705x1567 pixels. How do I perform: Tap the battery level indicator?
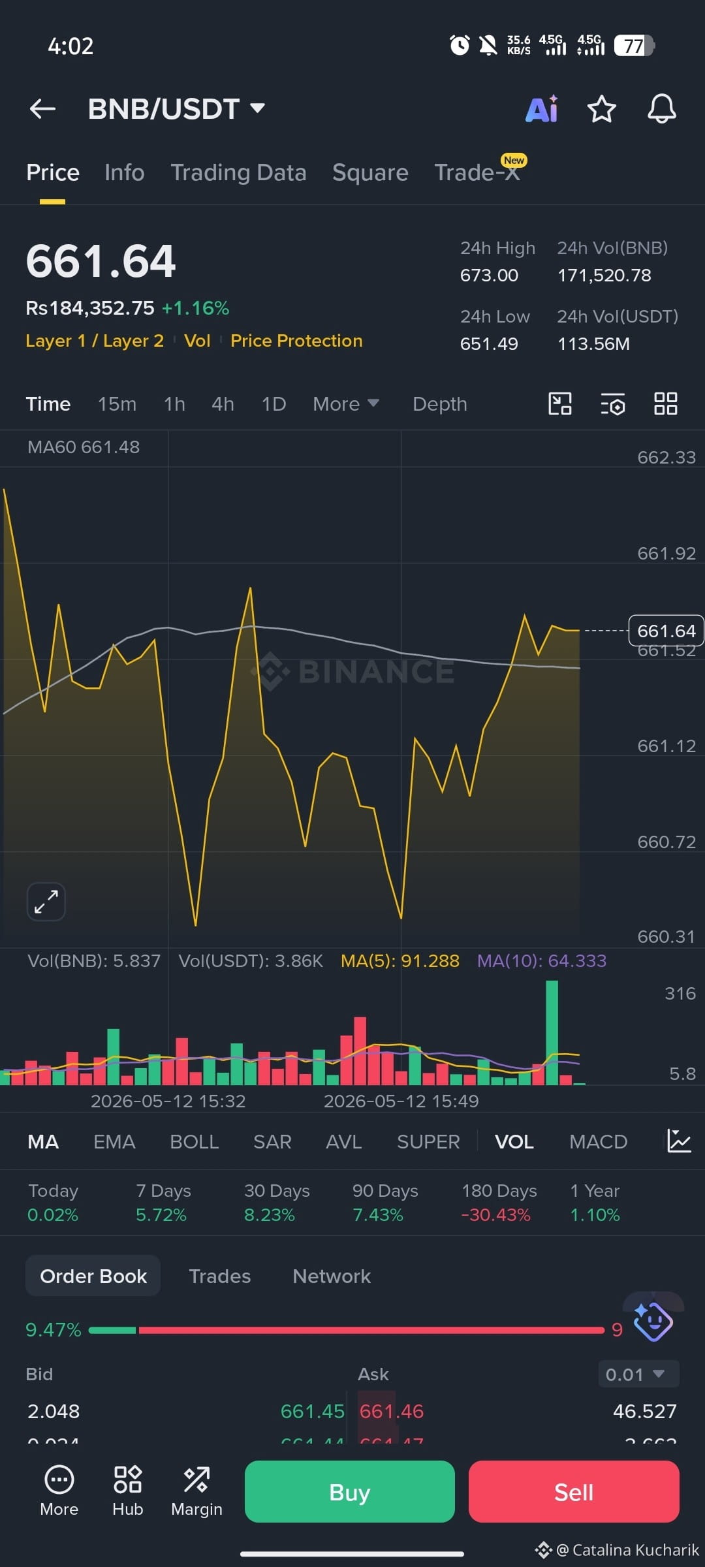coord(634,46)
